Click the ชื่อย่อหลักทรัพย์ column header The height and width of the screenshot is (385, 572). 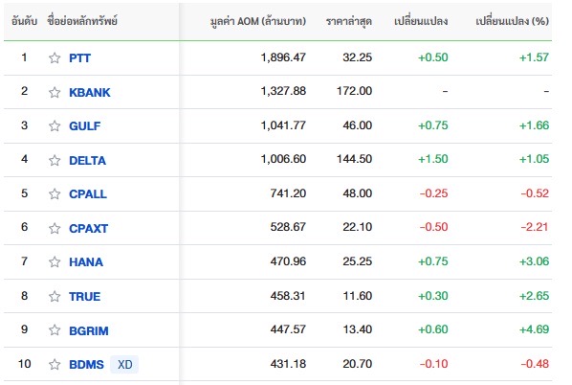pyautogui.click(x=82, y=21)
